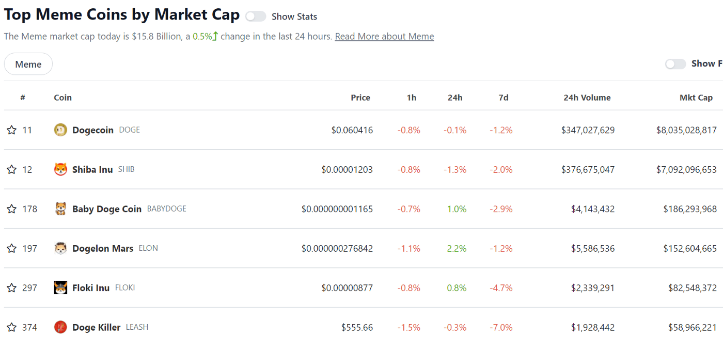Favorite Dogecoin with the star icon

click(x=11, y=130)
